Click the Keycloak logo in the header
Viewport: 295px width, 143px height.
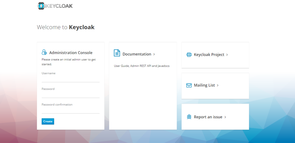click(55, 6)
